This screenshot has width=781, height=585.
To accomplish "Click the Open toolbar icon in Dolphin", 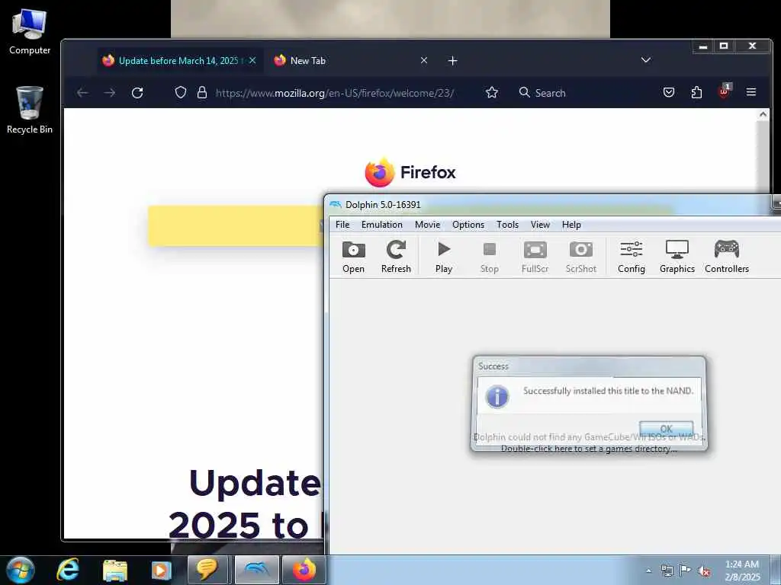I will click(353, 257).
